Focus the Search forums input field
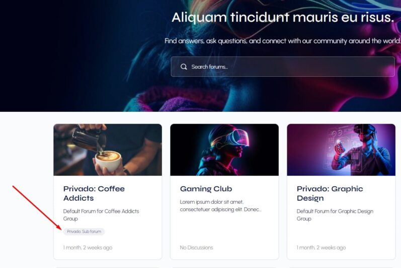The height and width of the screenshot is (268, 401). (x=283, y=67)
